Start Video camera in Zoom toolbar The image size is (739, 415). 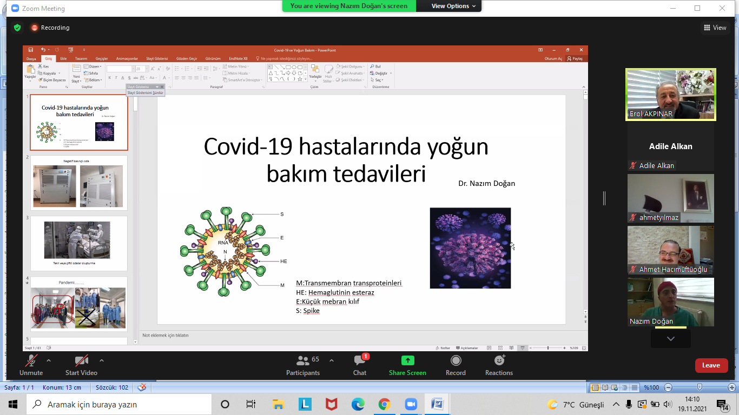[81, 365]
